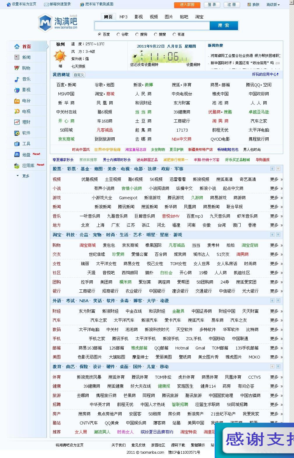Click the up arrow on 淘宝 科技 section header
This screenshot has height=458, width=294.
pos(278,235)
